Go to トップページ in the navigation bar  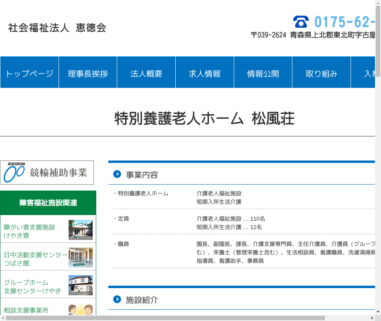pyautogui.click(x=29, y=73)
